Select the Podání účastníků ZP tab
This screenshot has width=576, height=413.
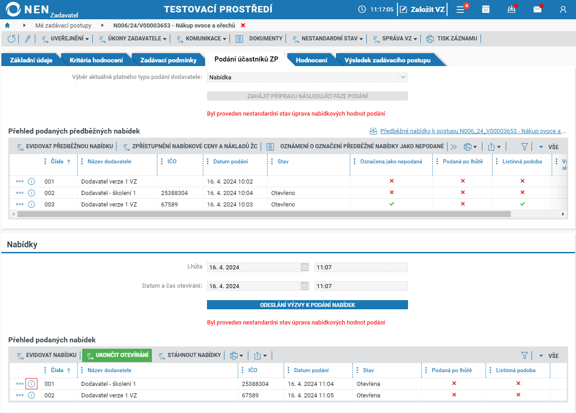(246, 59)
